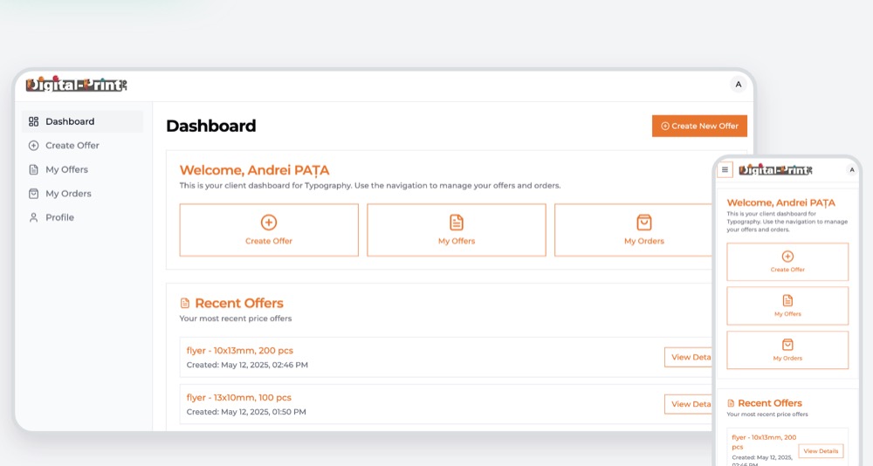Click the plus-circle icon beside sidebar Create Offer

pos(33,146)
